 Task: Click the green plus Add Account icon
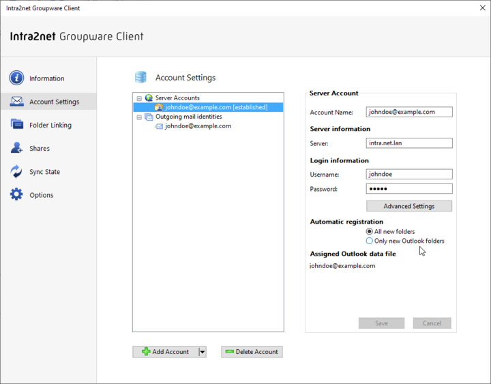[146, 351]
